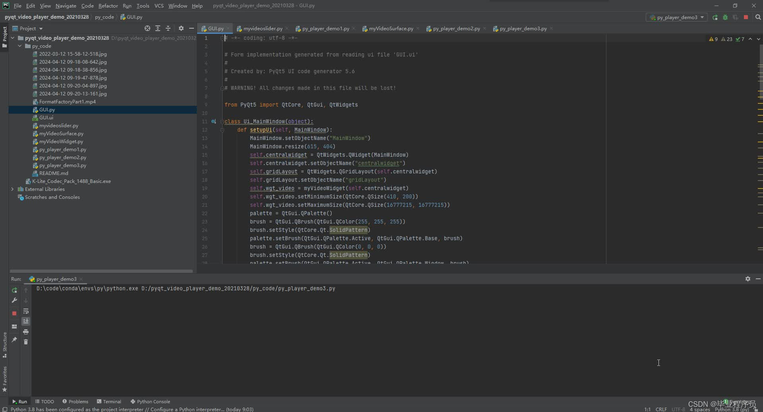Click the Print icon in Run console
Screen dimensions: 763x412
coord(26,332)
